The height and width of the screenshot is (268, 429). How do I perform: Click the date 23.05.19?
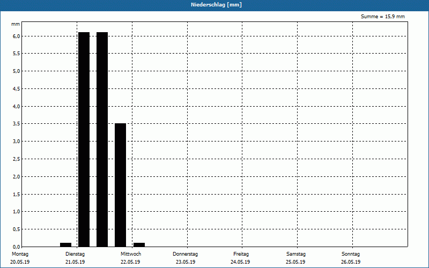[x=186, y=262]
